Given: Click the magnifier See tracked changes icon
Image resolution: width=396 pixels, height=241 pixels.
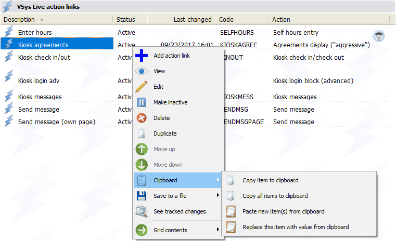Looking at the screenshot, I should click(142, 211).
